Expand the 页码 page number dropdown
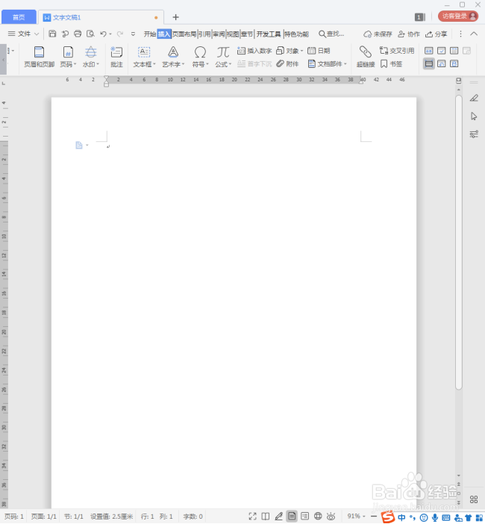 [x=75, y=64]
